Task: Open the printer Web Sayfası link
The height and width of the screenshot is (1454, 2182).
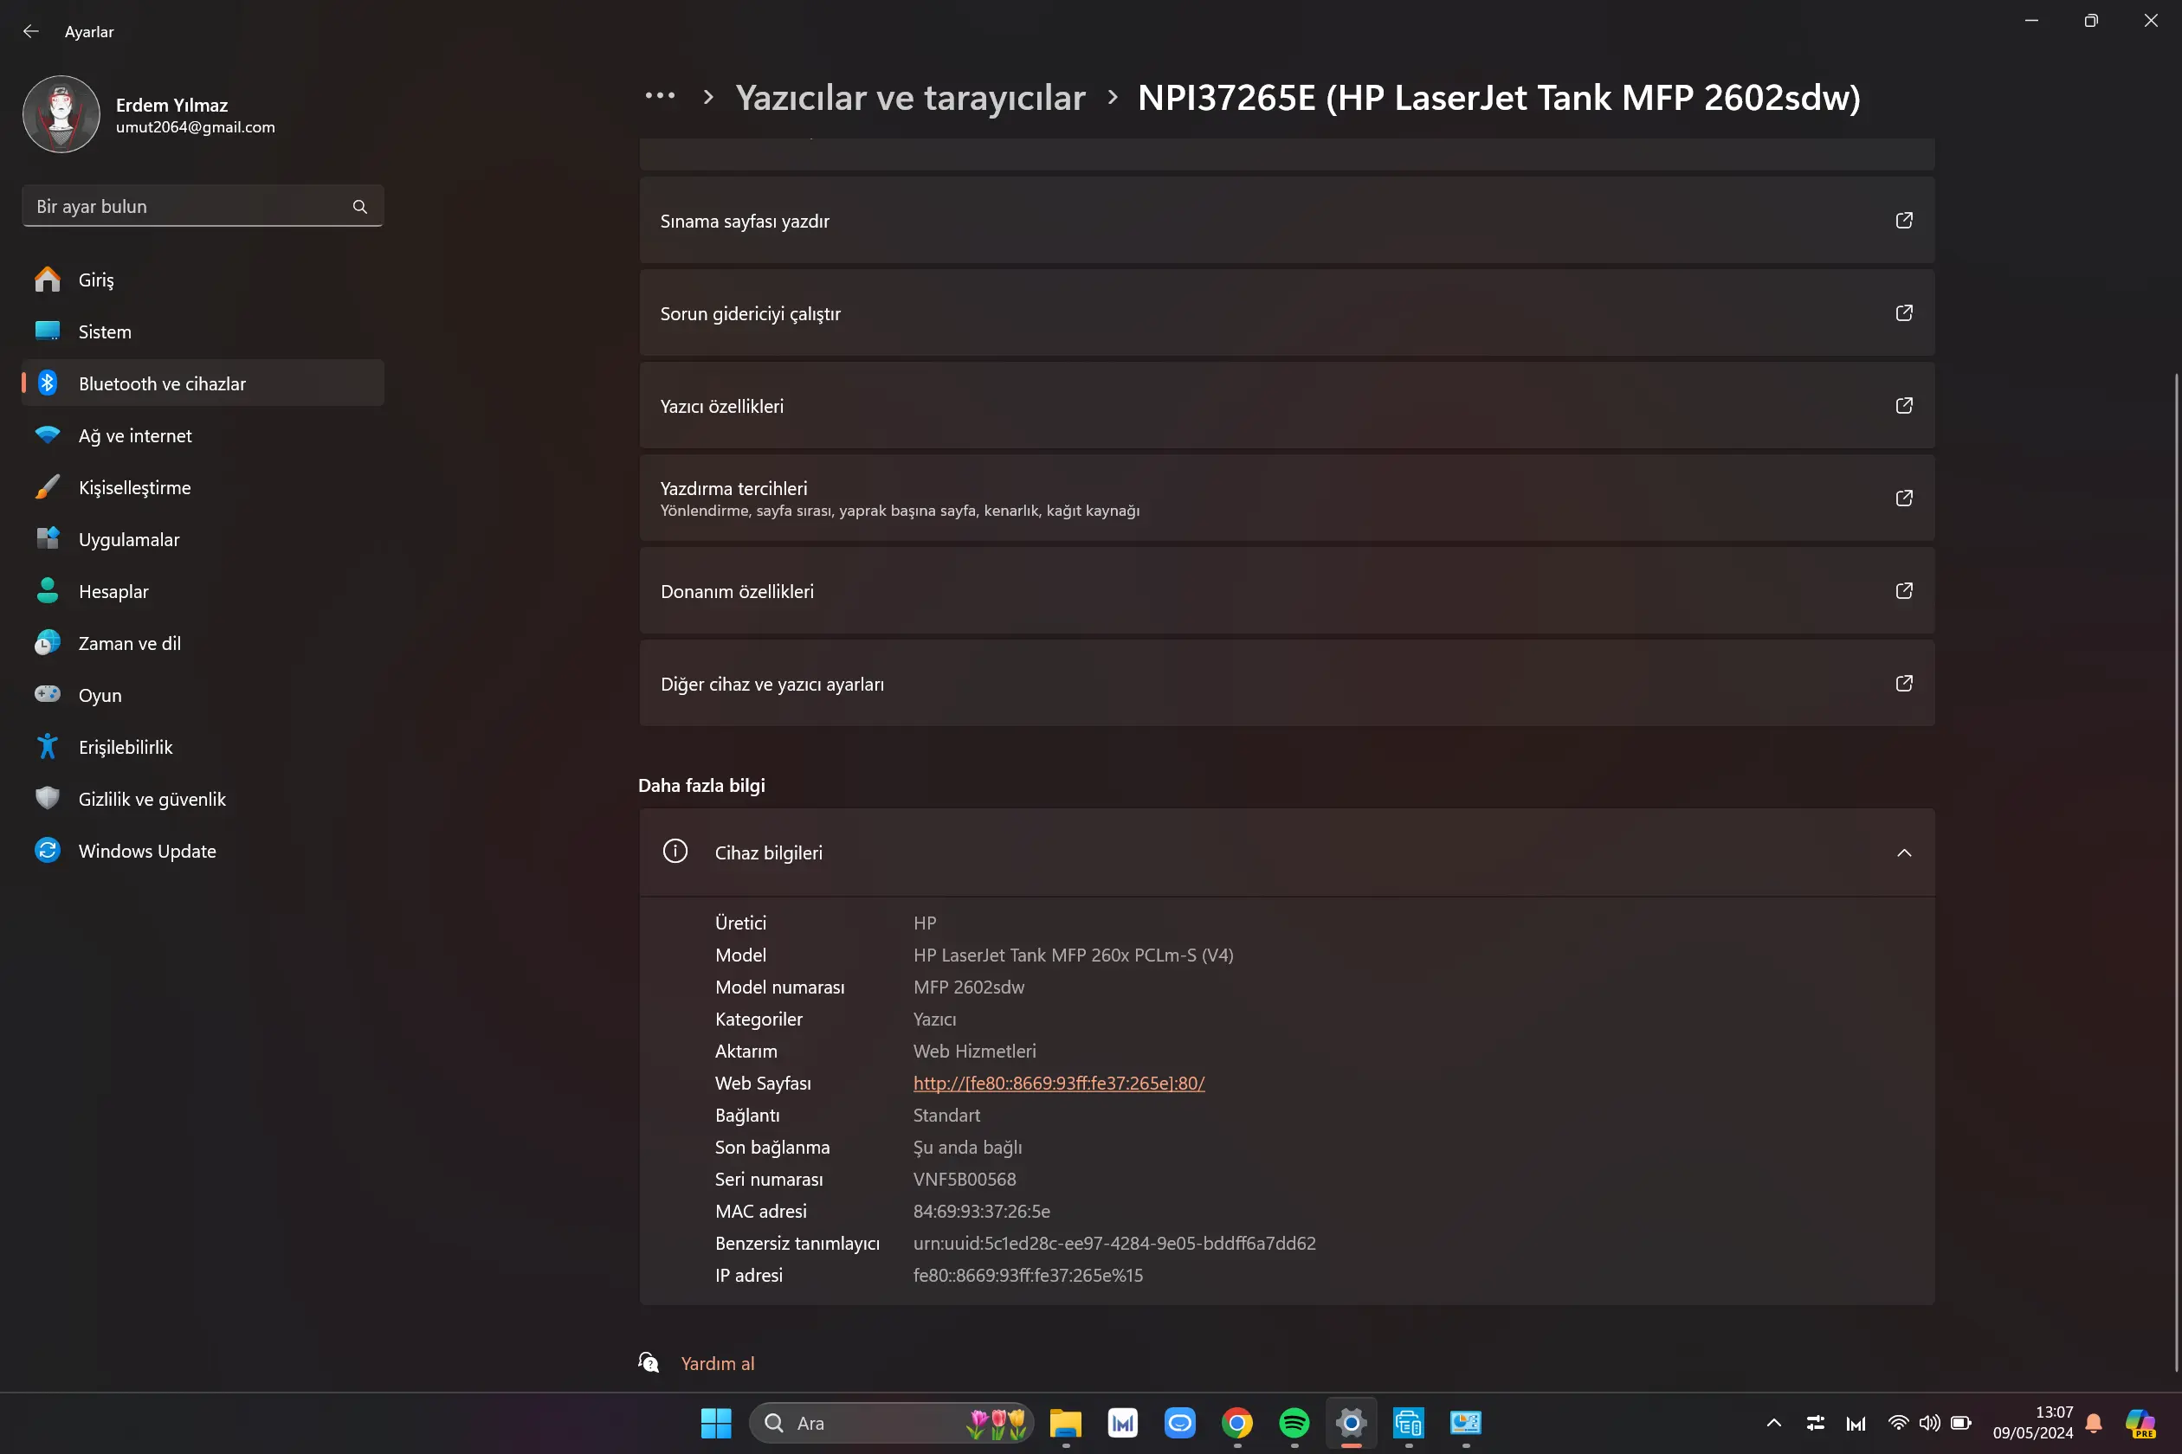Action: (1058, 1083)
